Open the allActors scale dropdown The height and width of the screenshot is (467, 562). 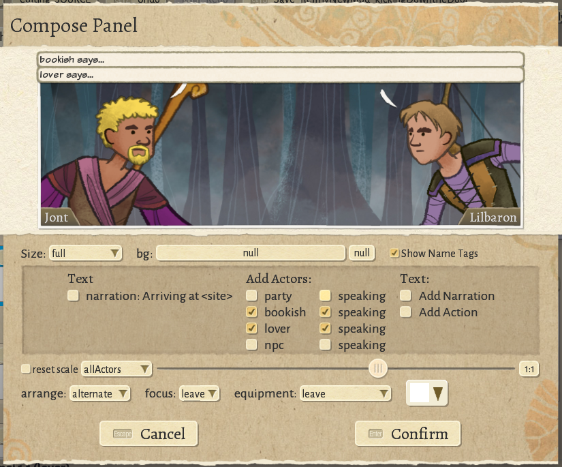coord(116,368)
